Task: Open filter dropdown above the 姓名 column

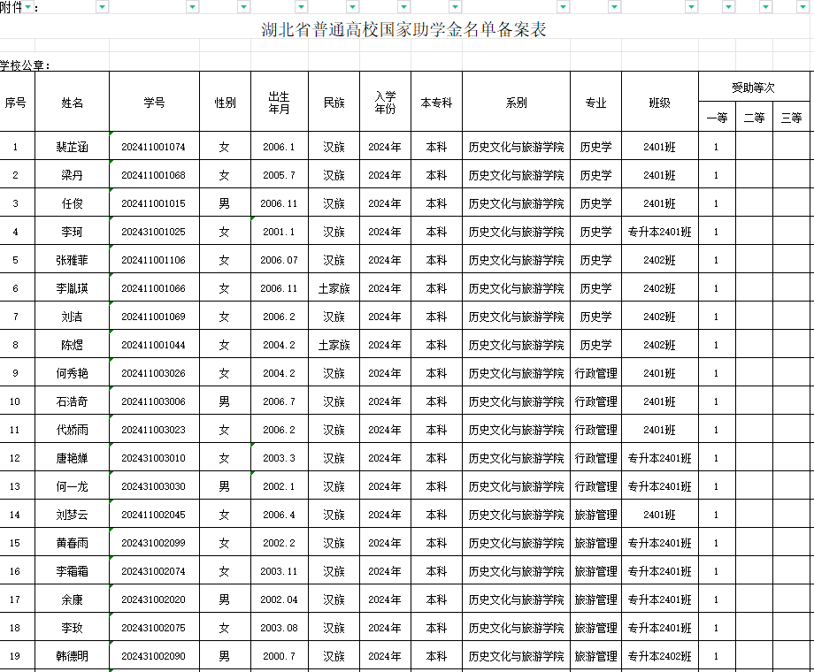Action: (x=102, y=7)
